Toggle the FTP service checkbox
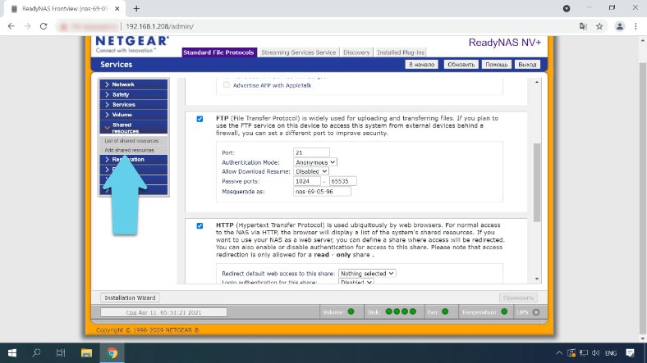Viewport: 647px width, 363px height. tap(200, 119)
